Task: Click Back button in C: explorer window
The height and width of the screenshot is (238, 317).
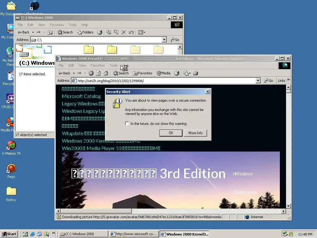Action: (24, 32)
